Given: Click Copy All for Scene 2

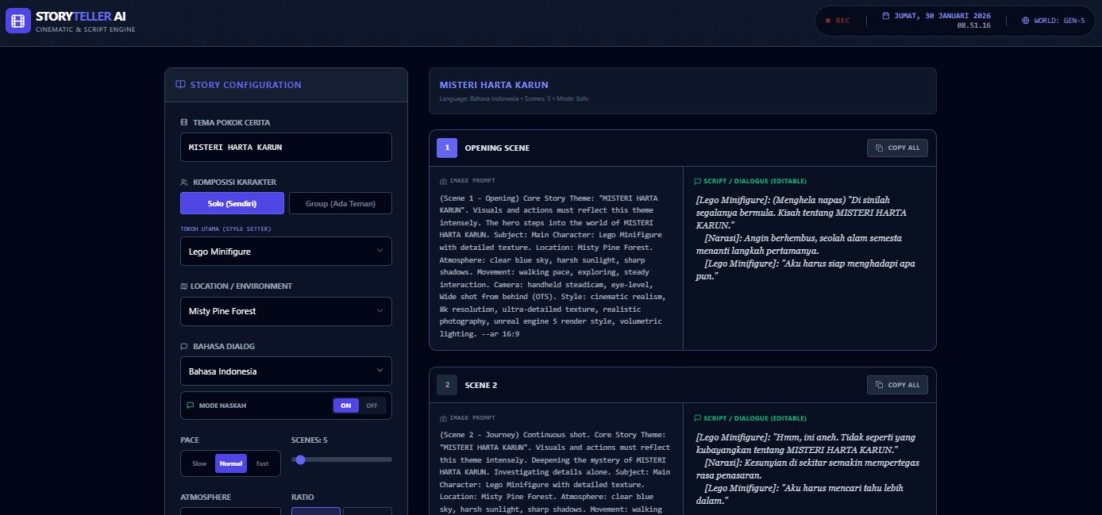Looking at the screenshot, I should pyautogui.click(x=897, y=385).
